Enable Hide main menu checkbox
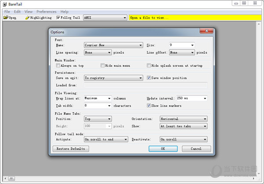This screenshot has width=264, height=184. coord(103,66)
